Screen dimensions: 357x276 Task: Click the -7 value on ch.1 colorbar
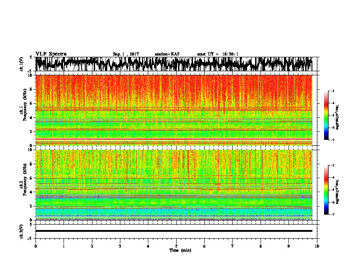click(x=332, y=140)
